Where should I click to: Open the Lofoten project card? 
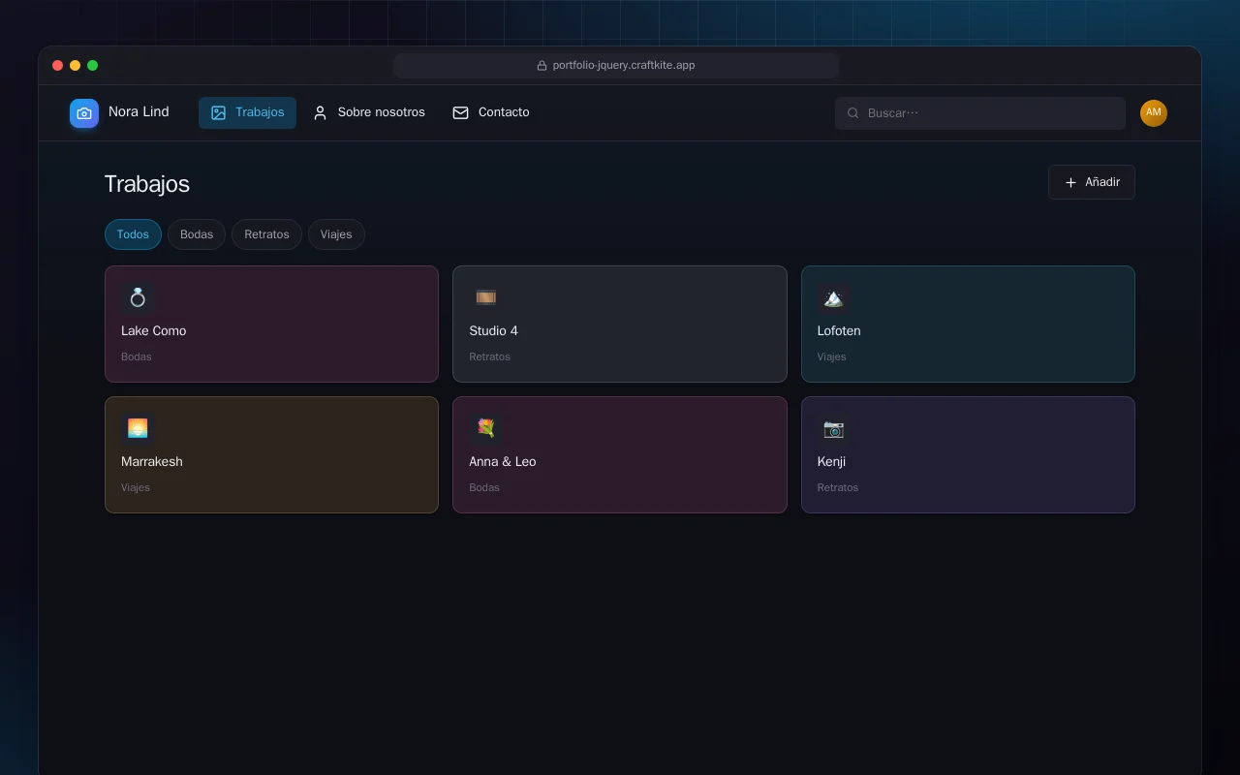point(968,325)
